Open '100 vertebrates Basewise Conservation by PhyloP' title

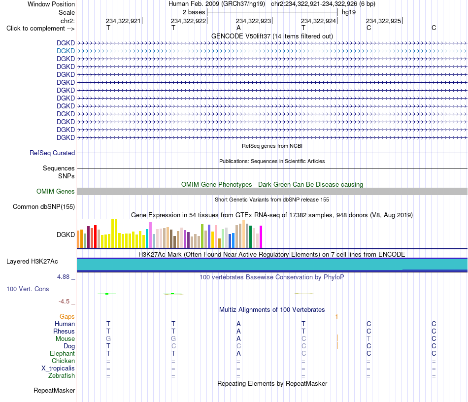tap(272, 277)
